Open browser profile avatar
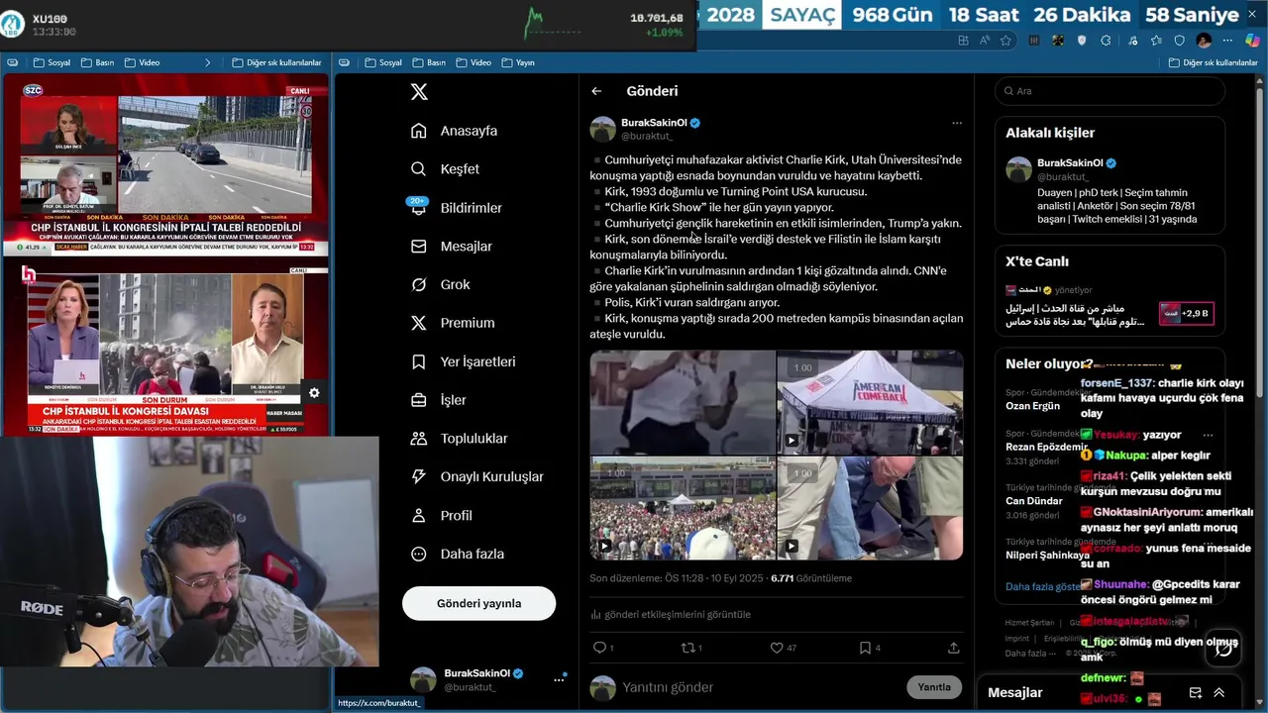This screenshot has width=1268, height=713. pos(1204,41)
